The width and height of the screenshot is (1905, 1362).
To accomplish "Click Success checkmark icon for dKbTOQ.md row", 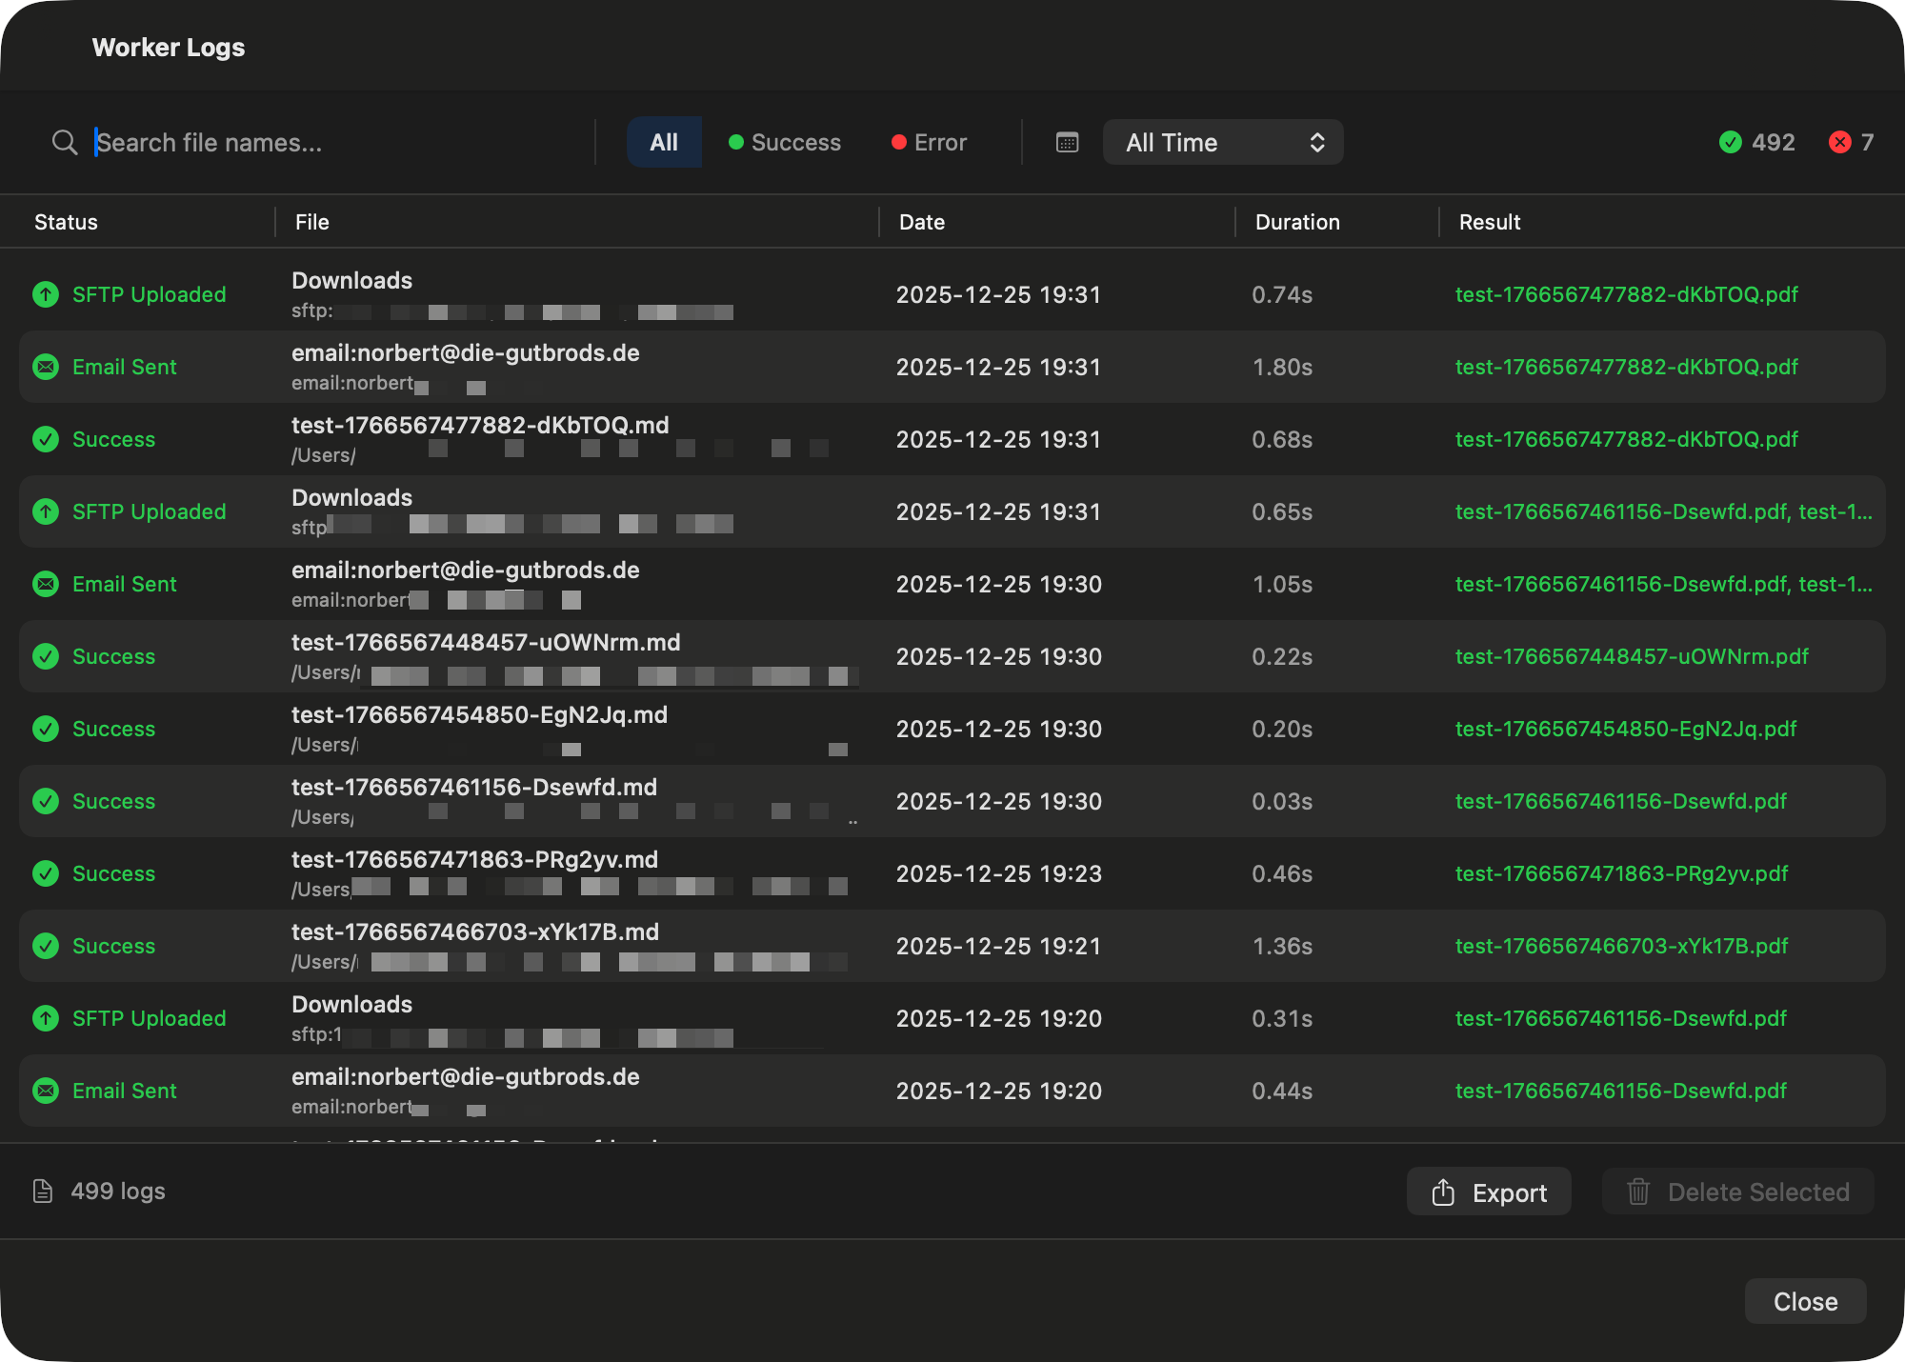I will 46,439.
